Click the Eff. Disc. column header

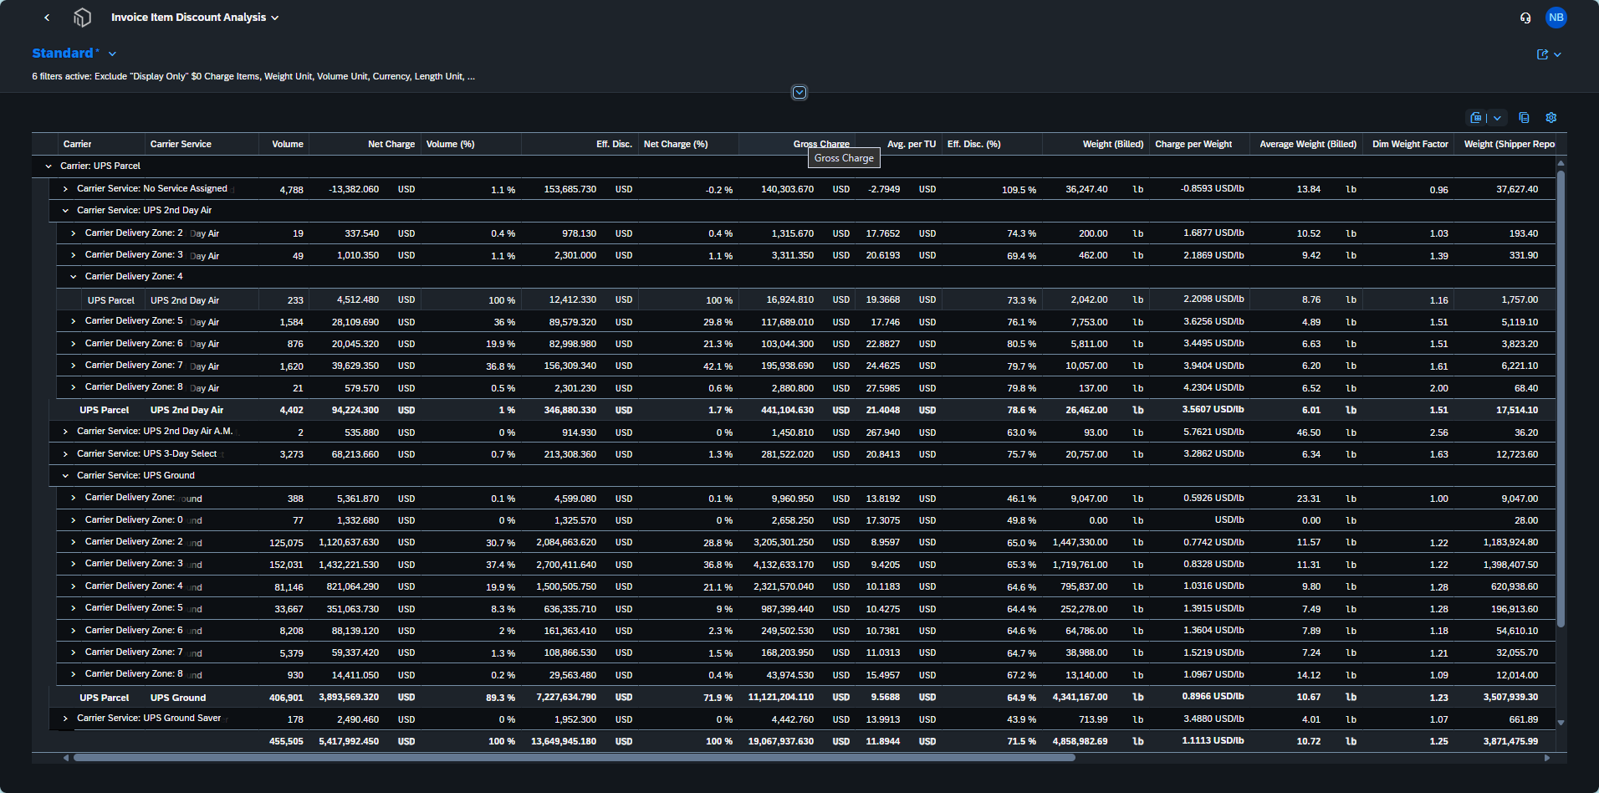point(580,144)
